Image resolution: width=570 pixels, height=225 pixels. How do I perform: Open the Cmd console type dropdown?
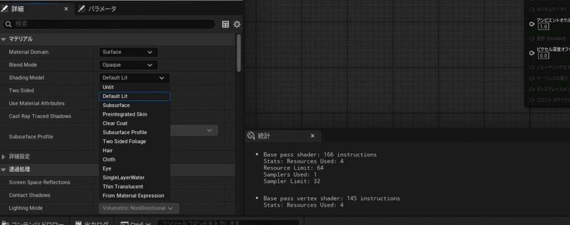[x=136, y=222]
